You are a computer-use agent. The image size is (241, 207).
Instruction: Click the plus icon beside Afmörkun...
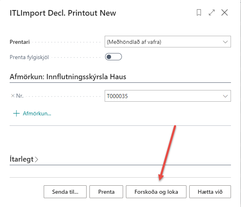point(16,113)
